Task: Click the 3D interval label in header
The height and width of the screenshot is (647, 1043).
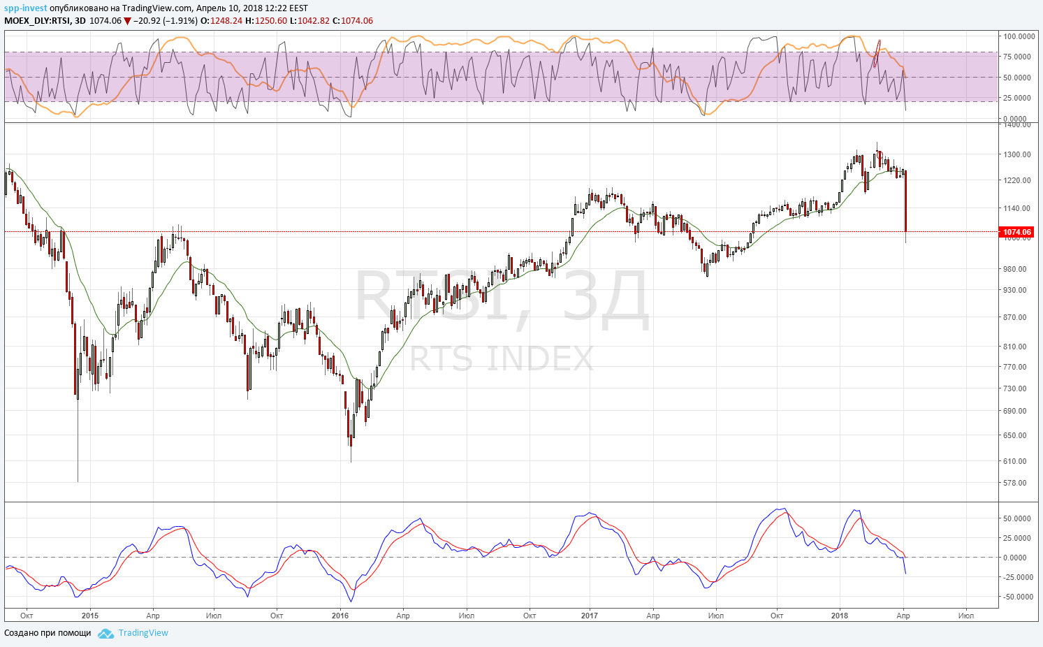Action: point(80,21)
